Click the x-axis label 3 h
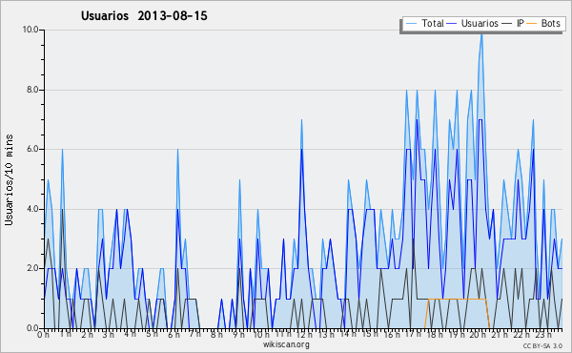Screen dimensions: 572x353 pos(109,335)
